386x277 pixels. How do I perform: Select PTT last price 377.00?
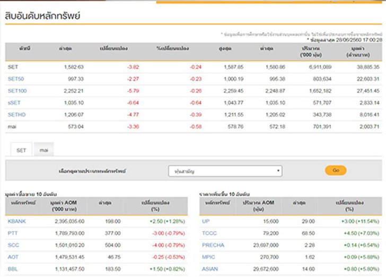(113, 233)
